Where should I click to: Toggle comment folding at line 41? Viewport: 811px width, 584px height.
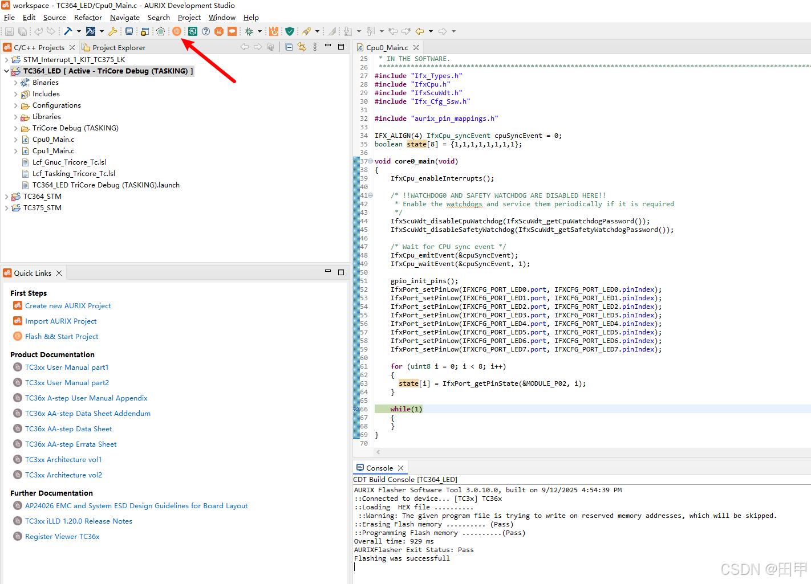pos(370,195)
